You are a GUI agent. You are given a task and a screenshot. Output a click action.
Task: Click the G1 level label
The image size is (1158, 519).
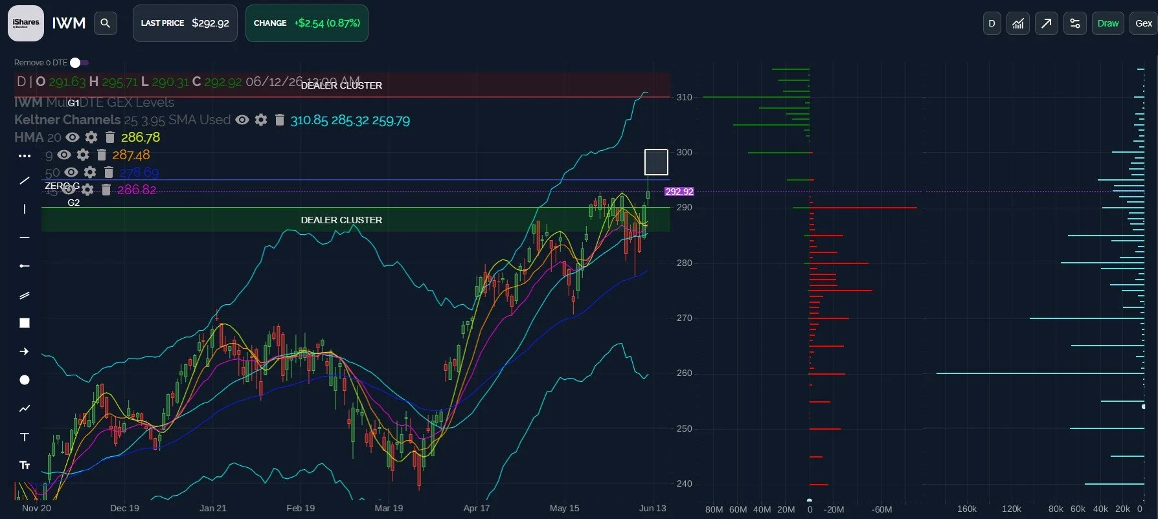point(73,103)
